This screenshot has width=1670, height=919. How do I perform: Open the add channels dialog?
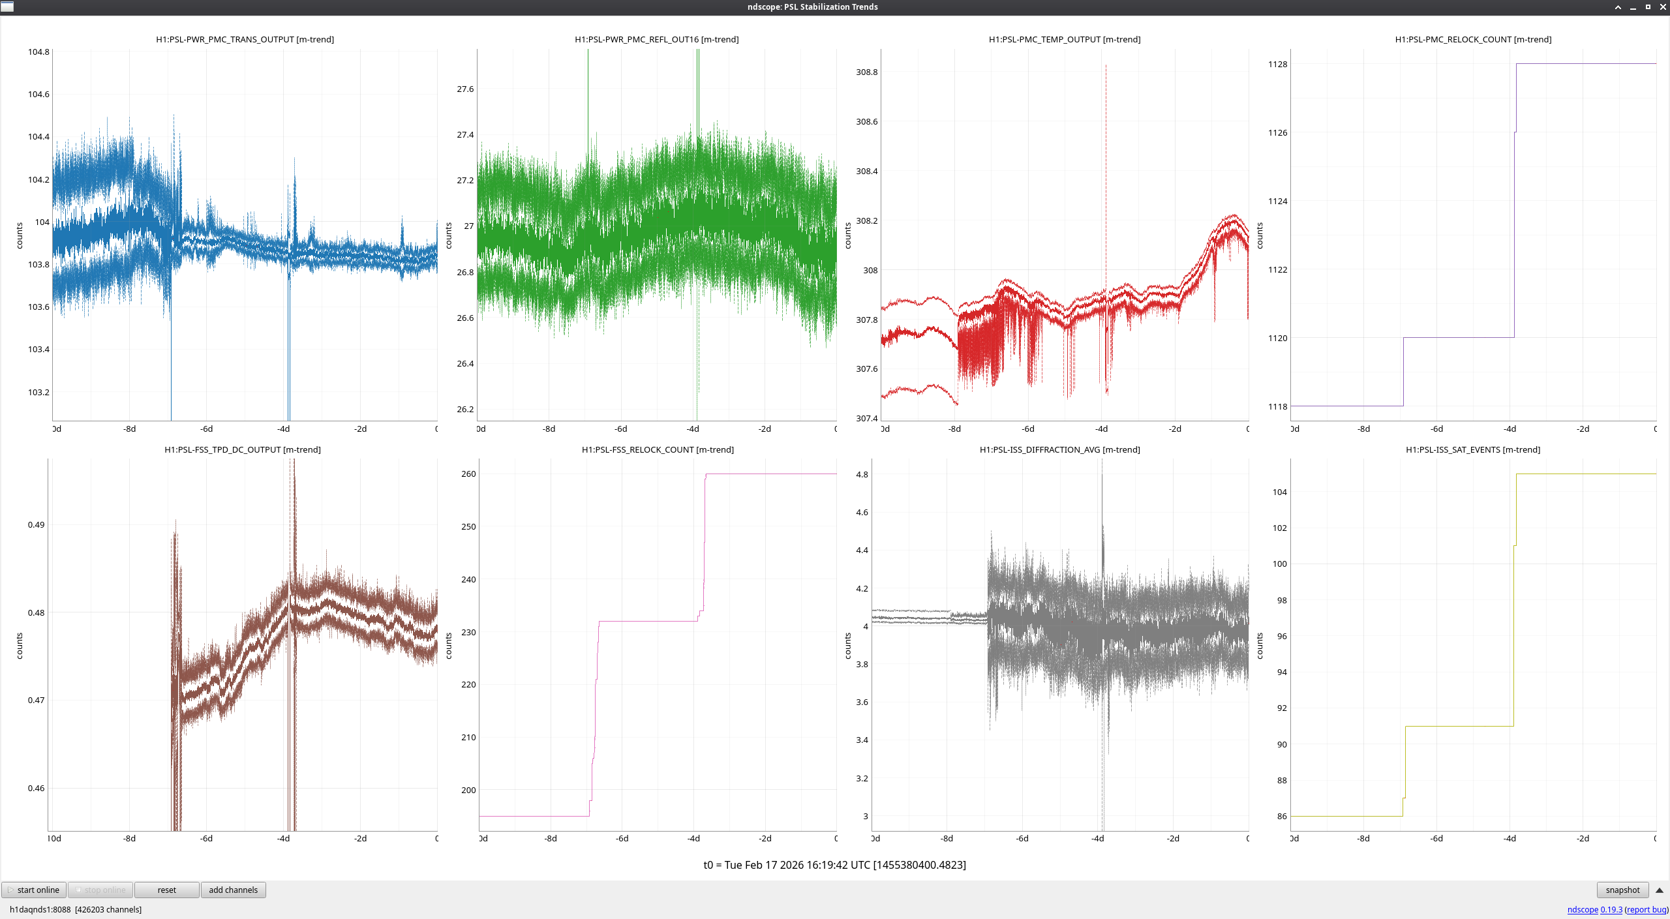[x=233, y=890]
